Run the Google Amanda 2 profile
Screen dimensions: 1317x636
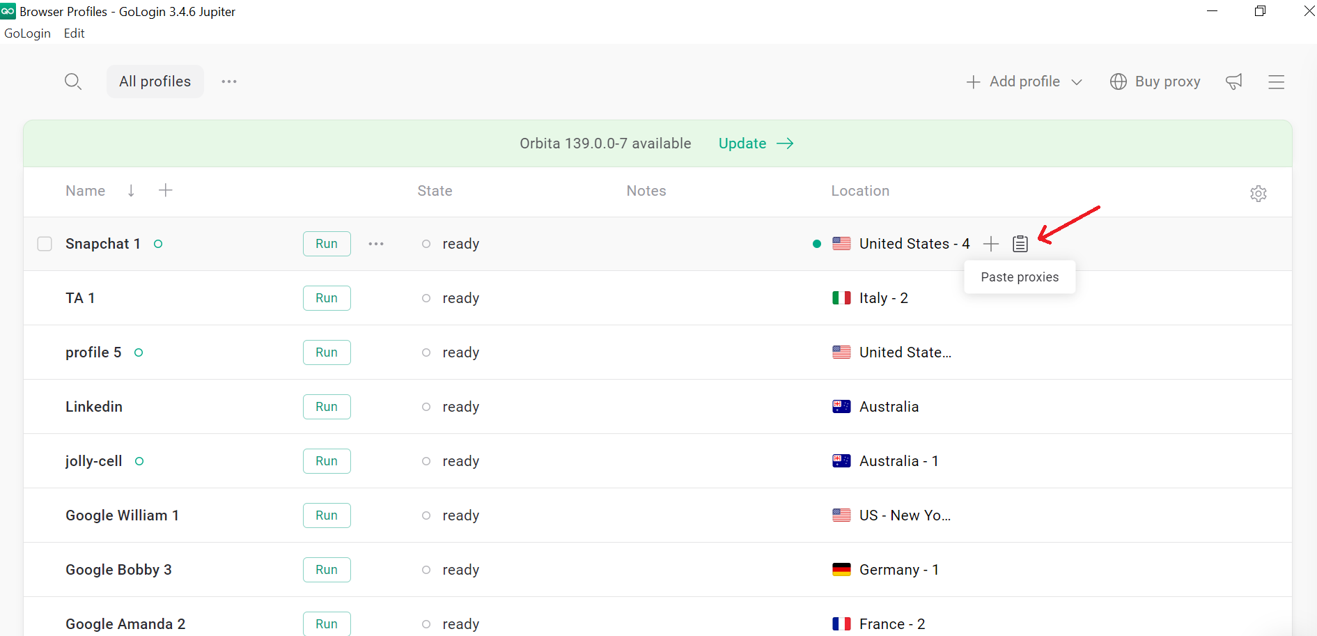[327, 623]
